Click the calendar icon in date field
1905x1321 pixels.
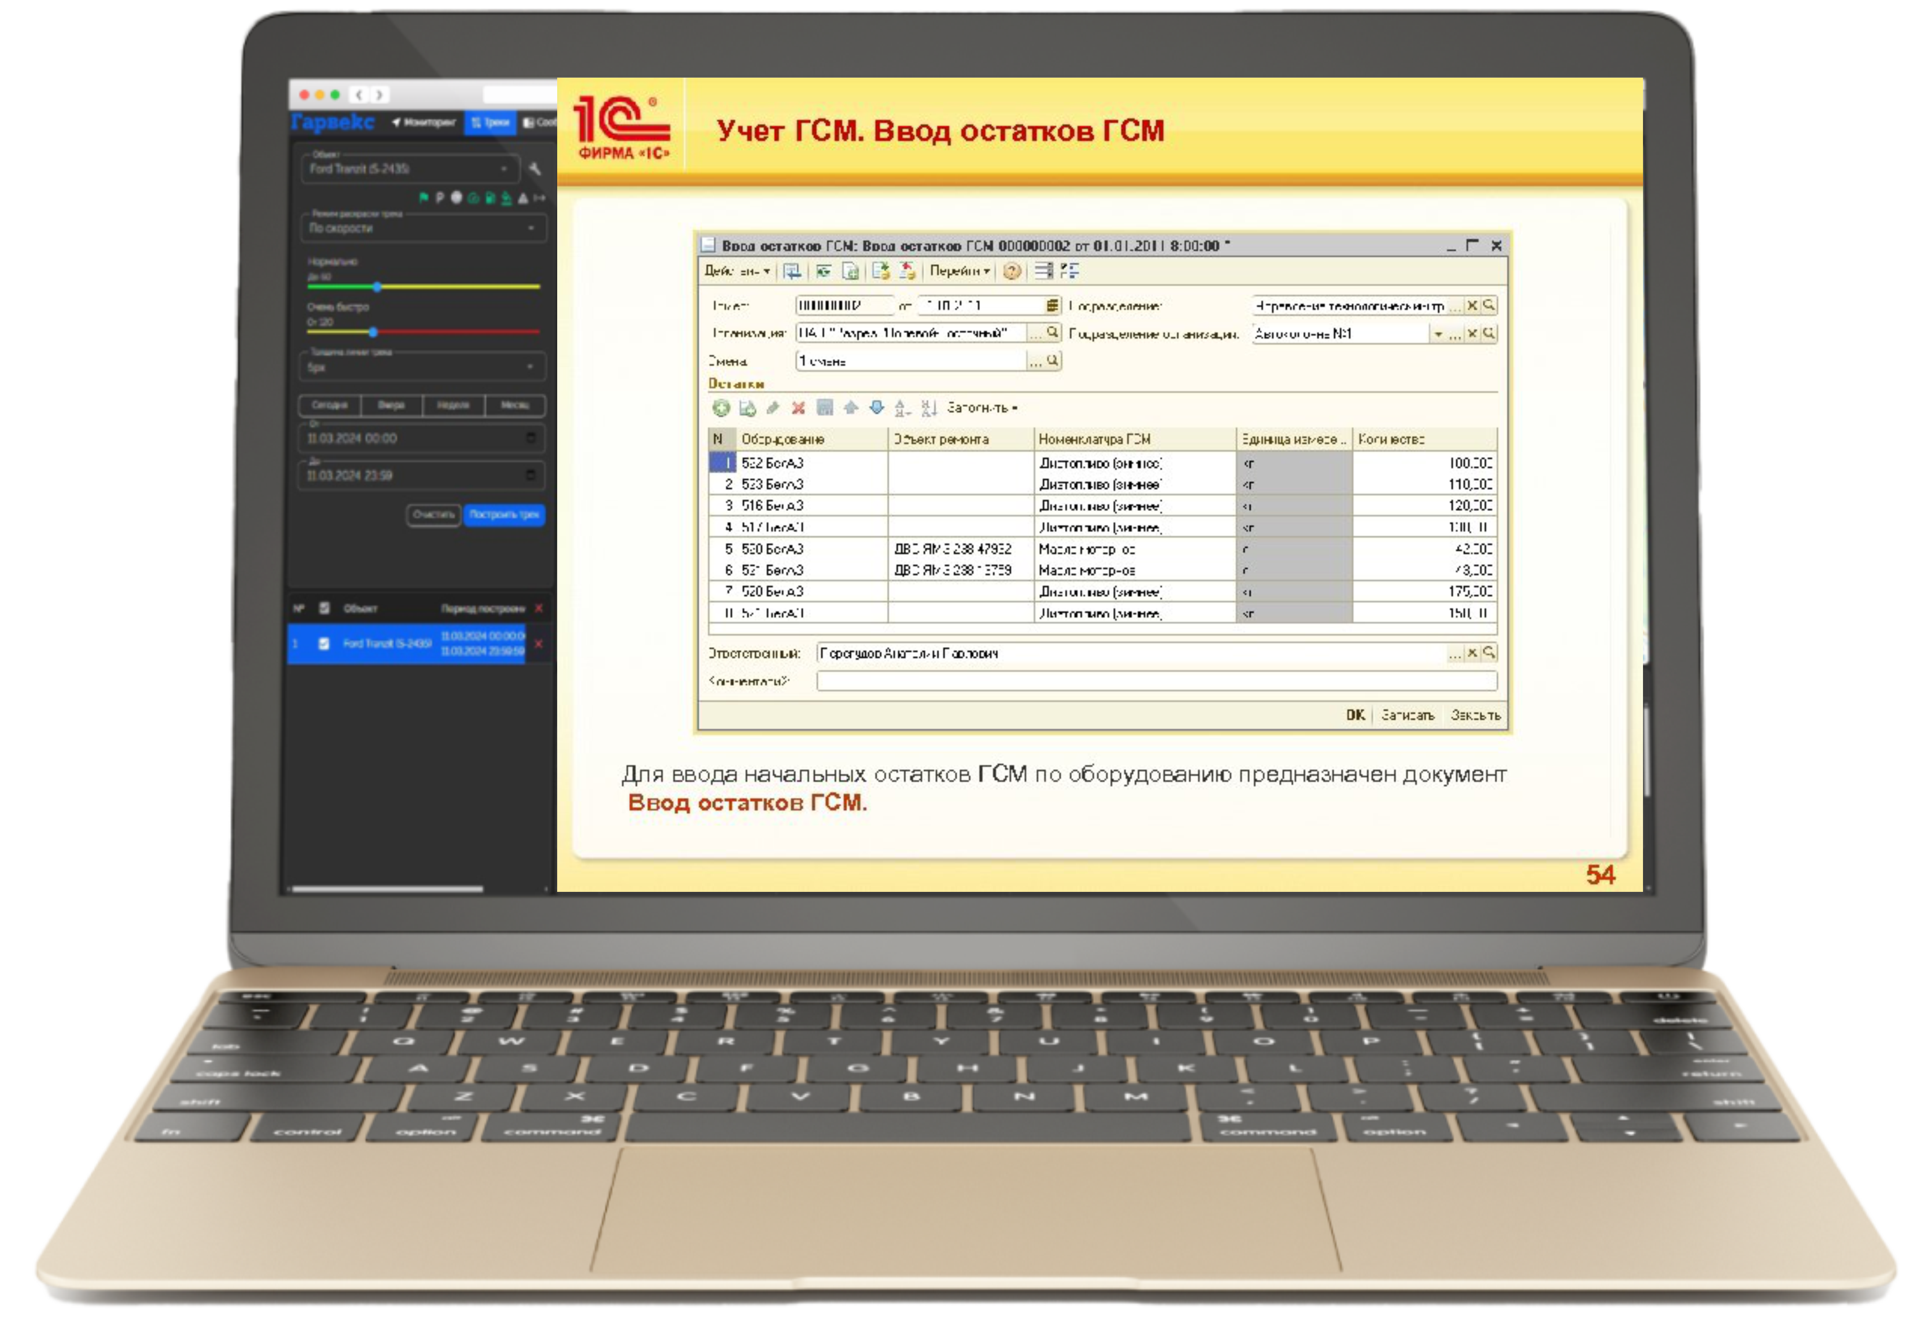pos(1052,305)
